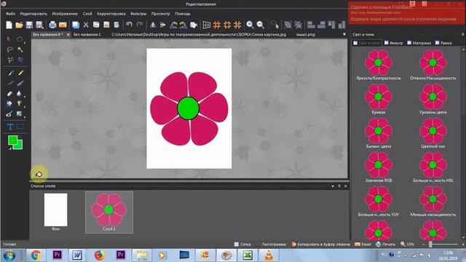This screenshot has width=466, height=262.
Task: Select the eraser tool
Action: 9,94
